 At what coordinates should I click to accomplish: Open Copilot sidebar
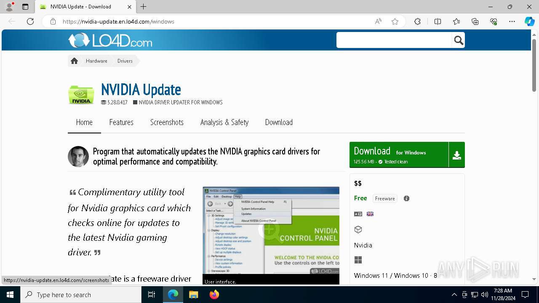pos(529,21)
